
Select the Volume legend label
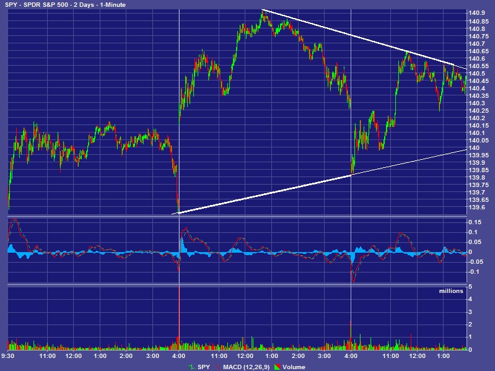tap(294, 367)
